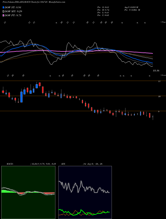The width and height of the screenshot is (166, 219).
Task: Select the 'Pre O: 8.61' open value
Action: (103, 7)
